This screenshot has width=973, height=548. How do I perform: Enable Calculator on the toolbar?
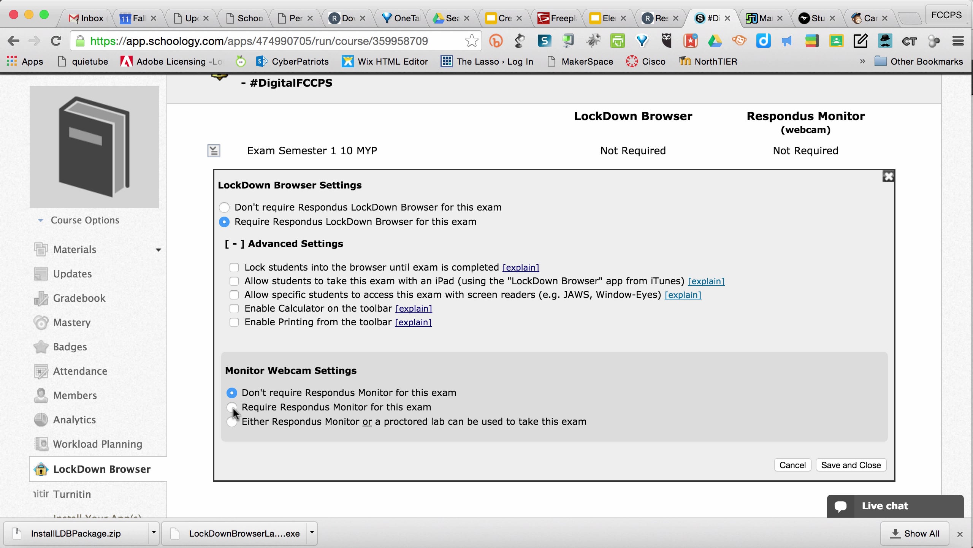click(x=234, y=309)
